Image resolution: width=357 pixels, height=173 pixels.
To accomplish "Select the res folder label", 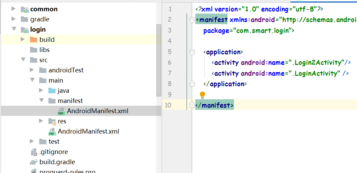I will [x=62, y=121].
